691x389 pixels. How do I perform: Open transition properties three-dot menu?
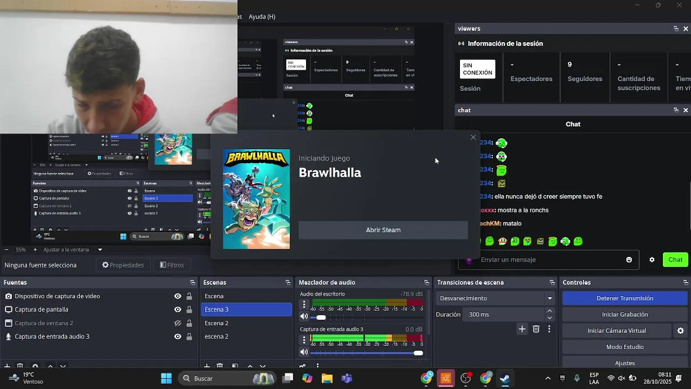(x=550, y=329)
